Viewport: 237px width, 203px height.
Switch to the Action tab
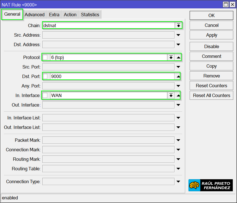point(70,15)
